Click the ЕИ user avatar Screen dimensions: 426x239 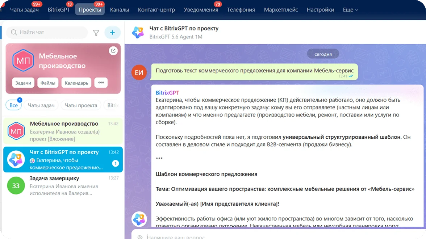click(139, 72)
